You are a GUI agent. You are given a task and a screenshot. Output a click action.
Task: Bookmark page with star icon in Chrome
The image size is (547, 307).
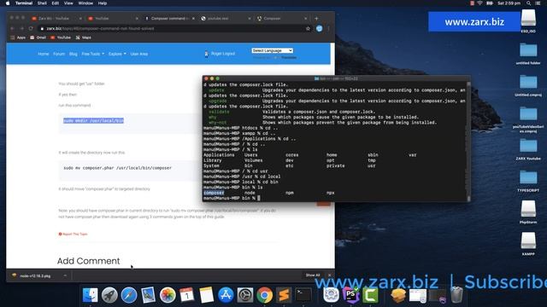[308, 28]
